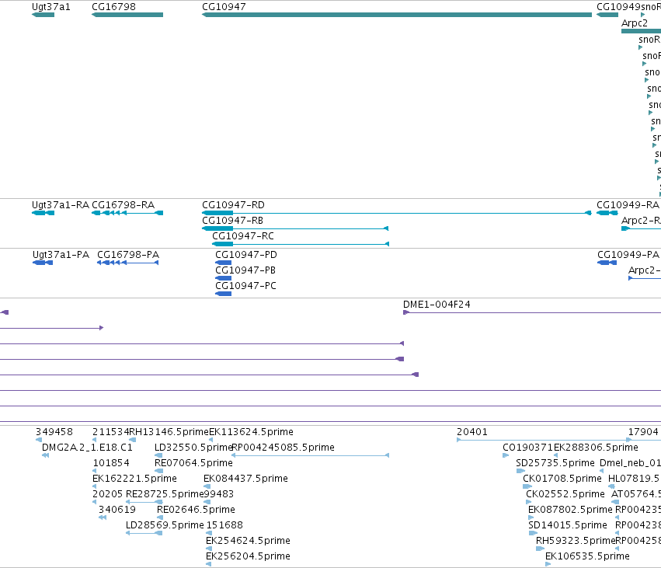Image resolution: width=661 pixels, height=568 pixels.
Task: Select the Ugt37a1 gene label
Action: [51, 7]
